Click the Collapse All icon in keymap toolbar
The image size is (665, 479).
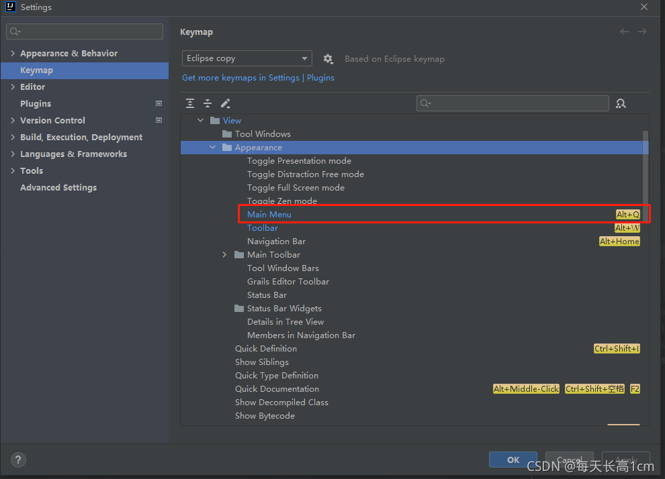[208, 103]
